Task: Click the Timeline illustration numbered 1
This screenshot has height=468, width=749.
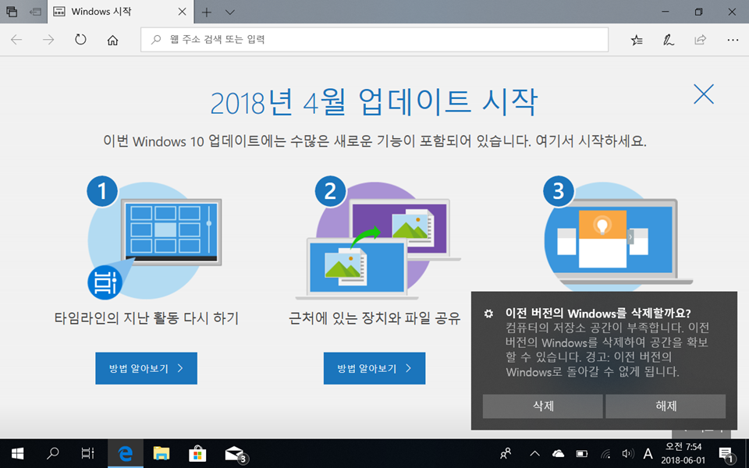Action: (x=154, y=238)
